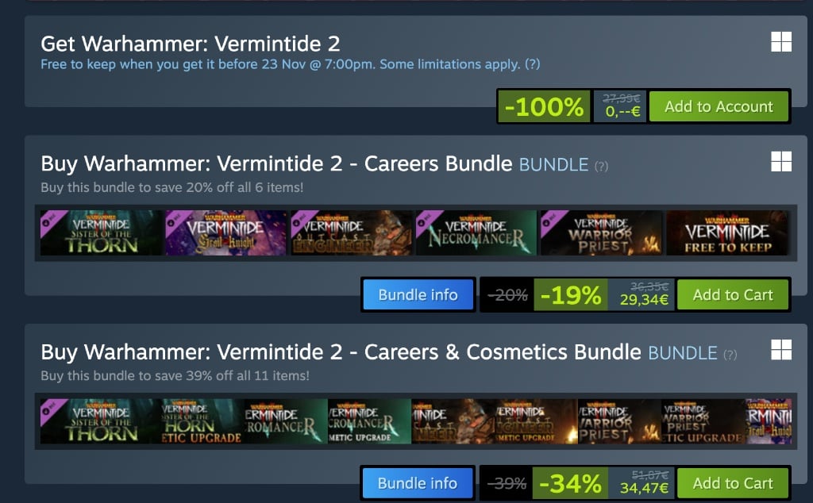Screen dimensions: 813x503
Task: Click the (?) help icon beside Careers & Cosmetics Bundle
Action: (x=730, y=355)
